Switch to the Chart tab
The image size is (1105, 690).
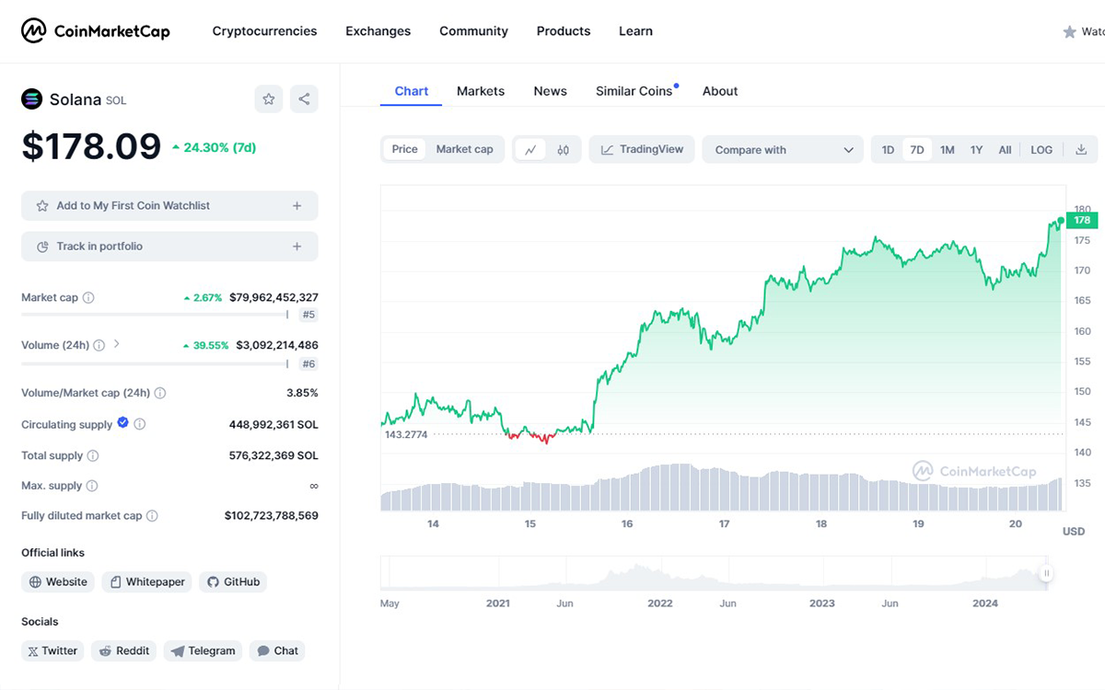tap(412, 91)
